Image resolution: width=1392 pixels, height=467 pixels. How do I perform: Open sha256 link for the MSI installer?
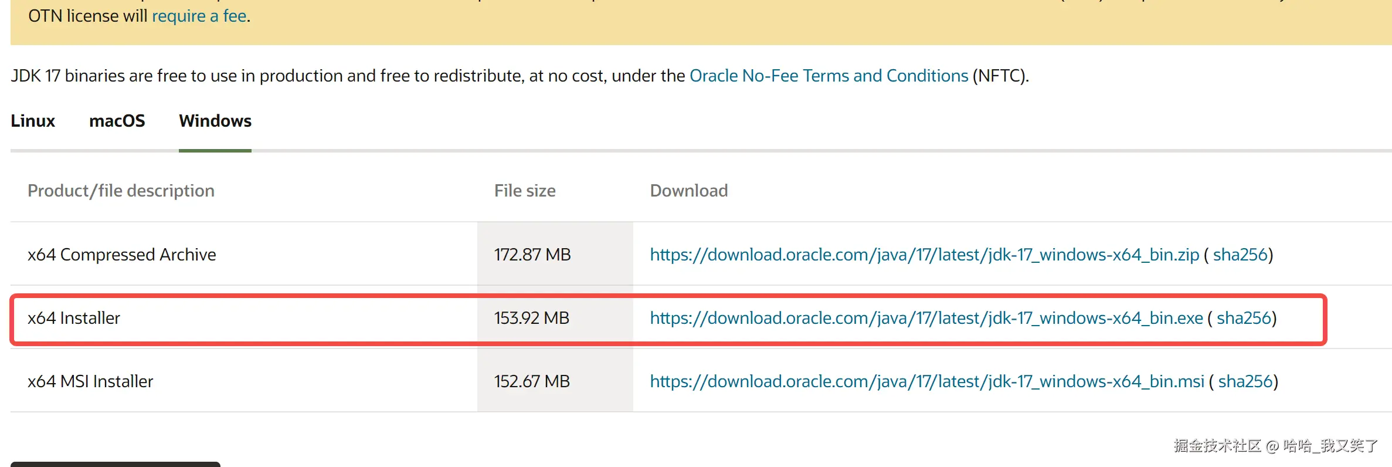click(x=1245, y=381)
